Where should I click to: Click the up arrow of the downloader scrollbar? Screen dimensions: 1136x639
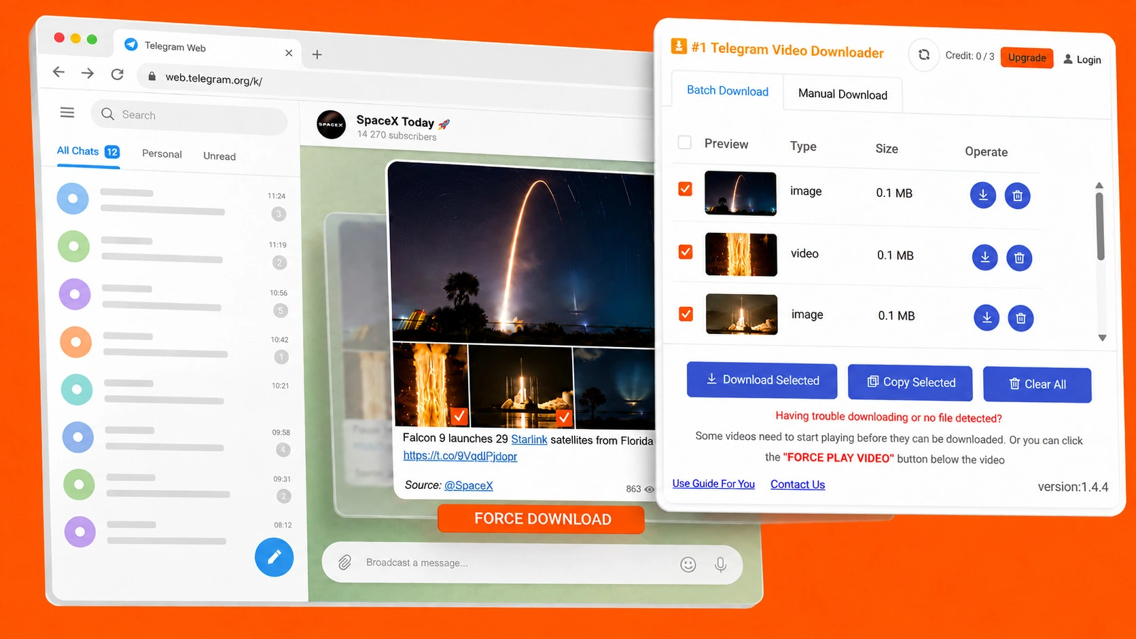[x=1099, y=185]
